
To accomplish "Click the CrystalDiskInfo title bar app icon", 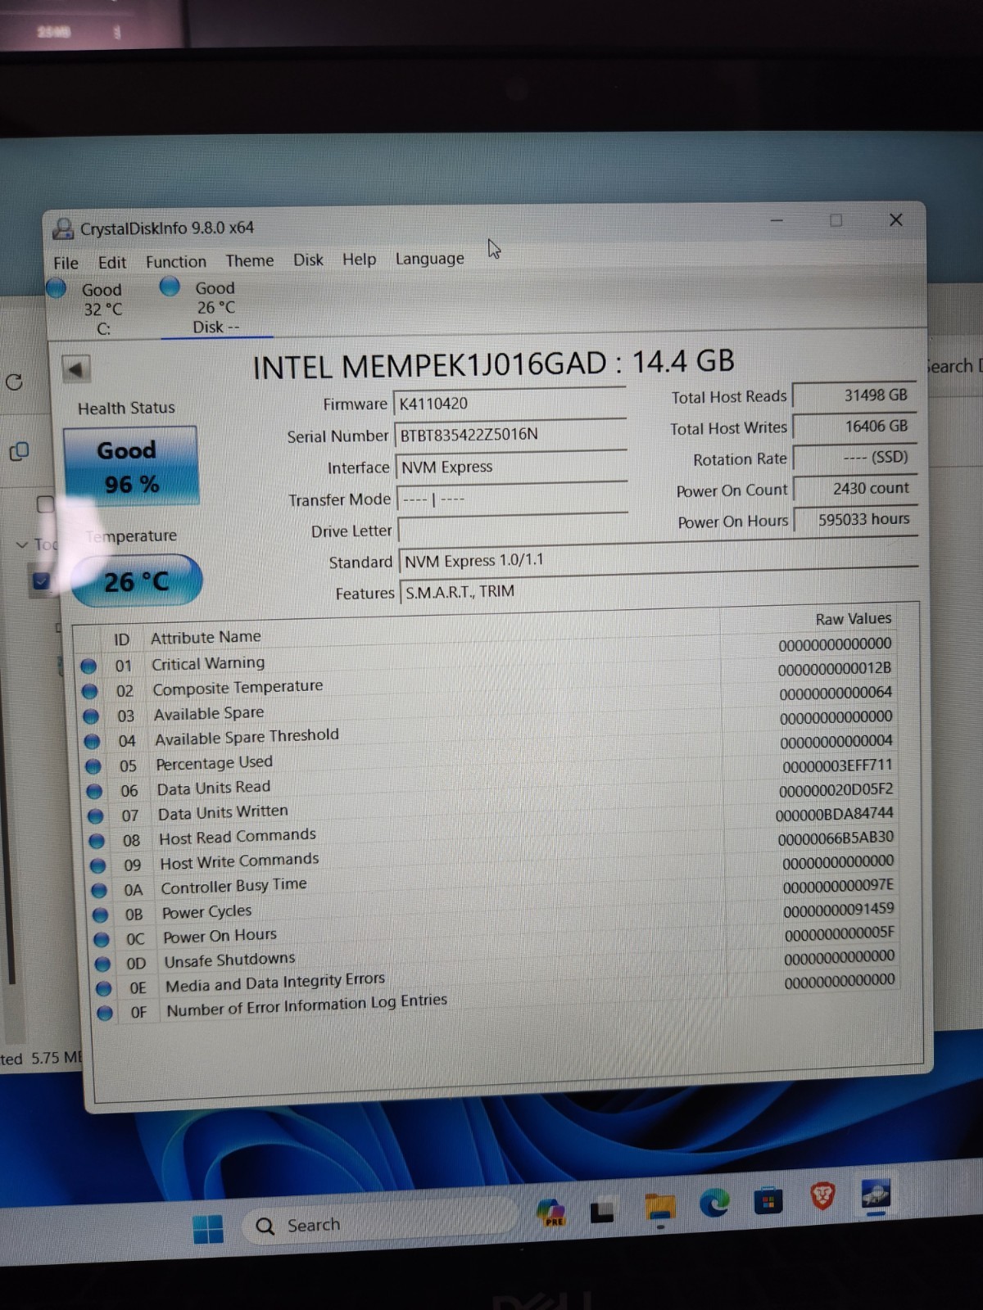I will [x=62, y=228].
